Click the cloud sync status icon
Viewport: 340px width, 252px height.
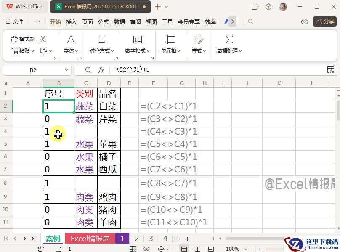pos(305,21)
